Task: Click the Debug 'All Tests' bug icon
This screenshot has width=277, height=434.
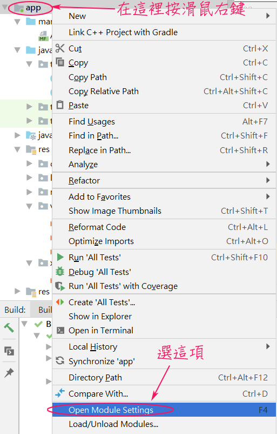Action: (60, 272)
